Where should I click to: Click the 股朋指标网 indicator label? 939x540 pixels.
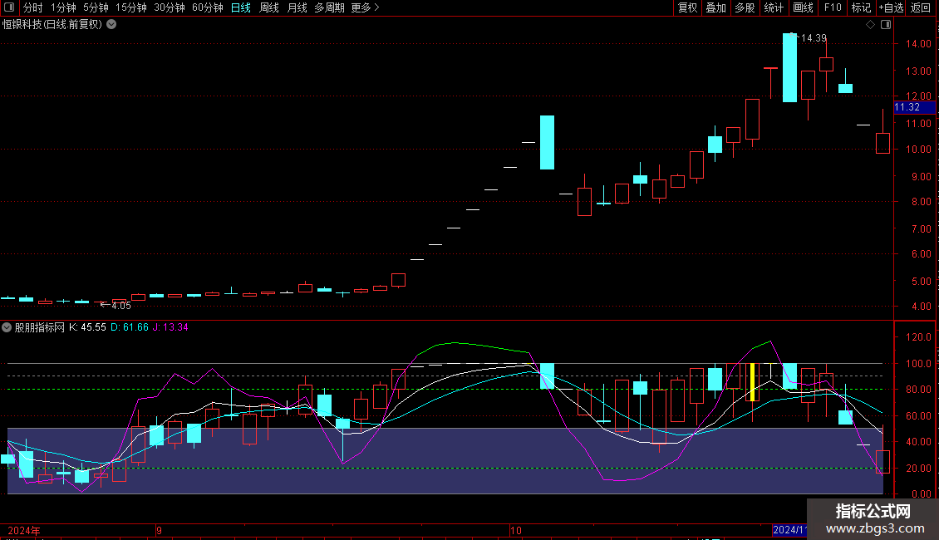pyautogui.click(x=40, y=327)
